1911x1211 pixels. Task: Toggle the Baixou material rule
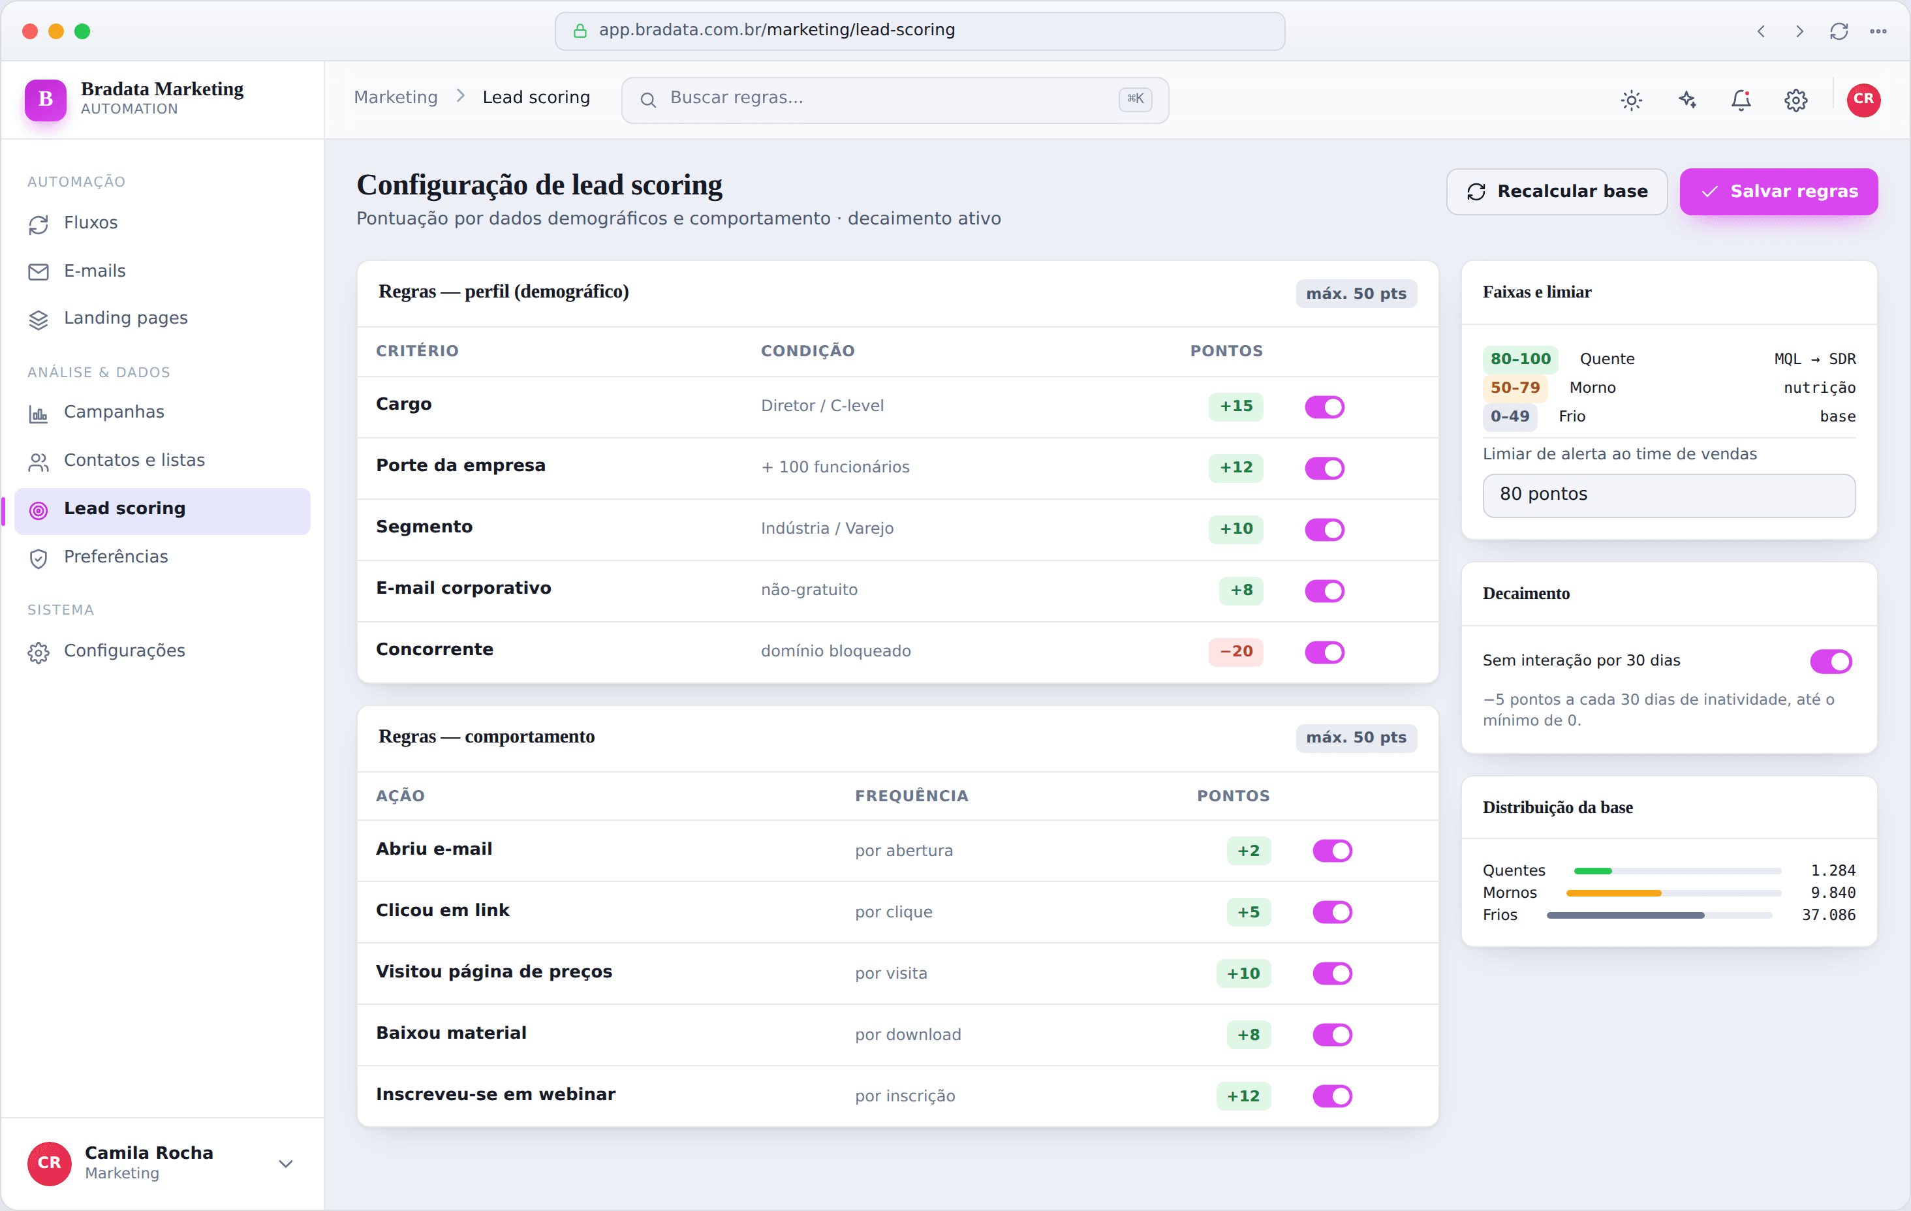pyautogui.click(x=1333, y=1035)
